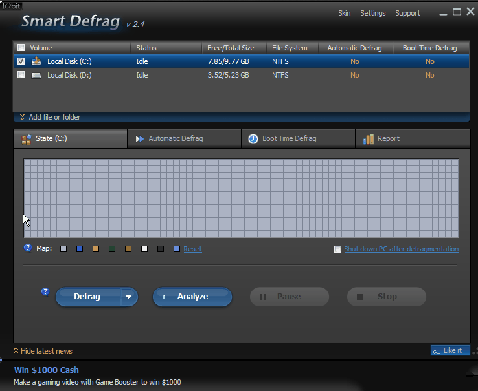
Task: Open the Shut down PC after defragmentation link
Action: point(401,249)
